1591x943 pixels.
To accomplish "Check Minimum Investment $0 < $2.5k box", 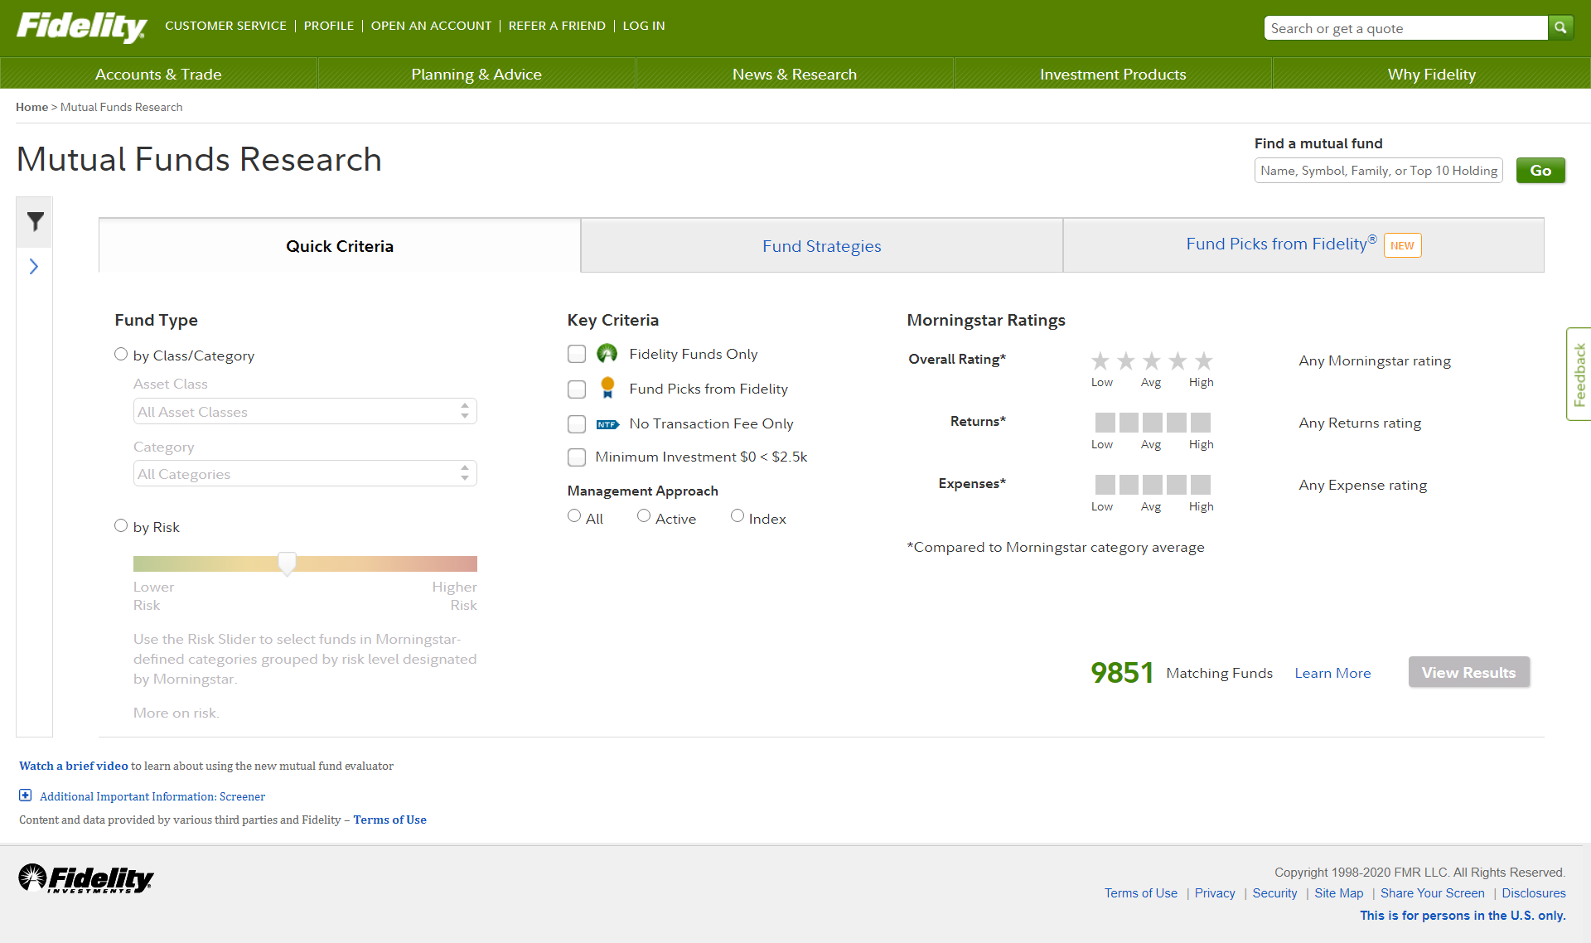I will point(577,457).
